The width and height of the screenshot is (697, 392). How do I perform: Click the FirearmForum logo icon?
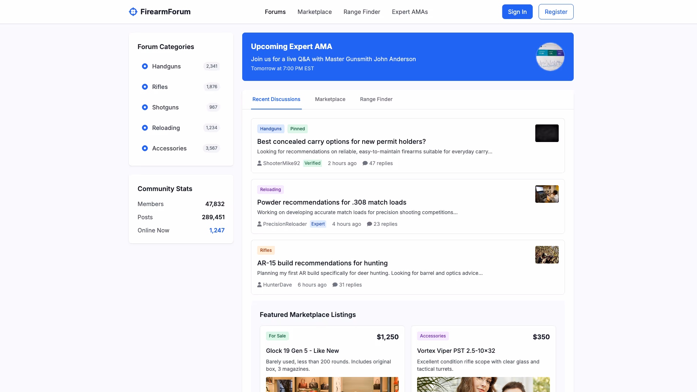click(133, 11)
